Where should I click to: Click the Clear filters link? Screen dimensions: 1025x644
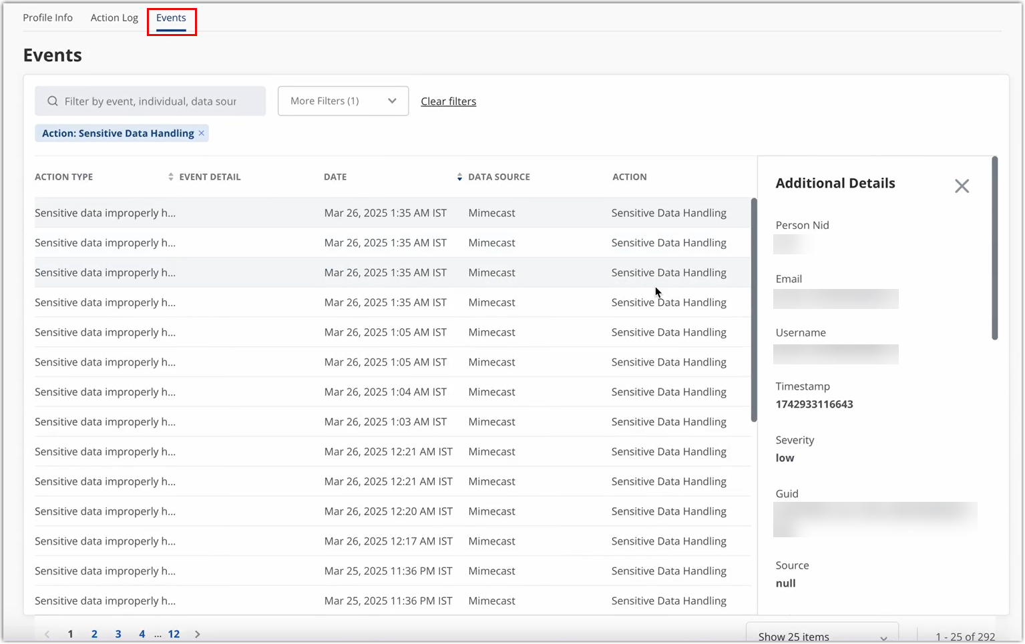(448, 101)
